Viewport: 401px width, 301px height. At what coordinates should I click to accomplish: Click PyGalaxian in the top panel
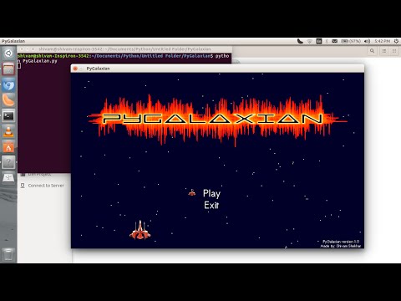pos(13,41)
